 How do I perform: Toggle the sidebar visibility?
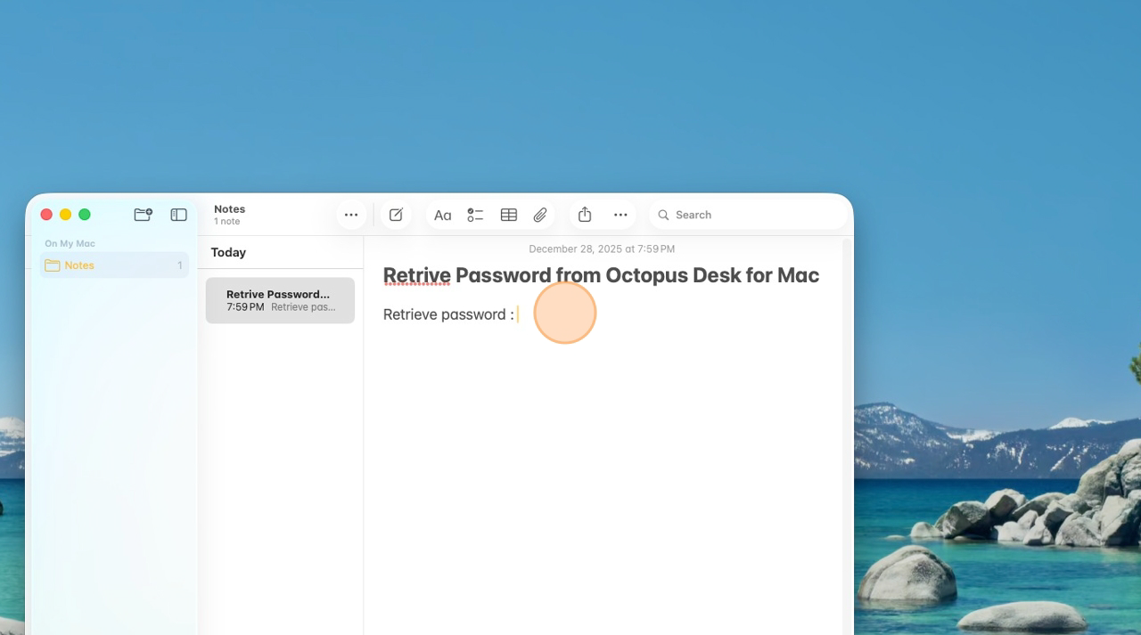tap(178, 214)
